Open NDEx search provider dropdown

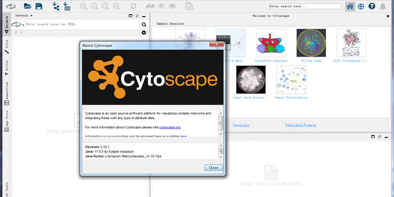pos(18,24)
